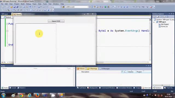Screen dimensions: 175x98
Task: Toggle the 0 Errors filter
Action: 81,69
